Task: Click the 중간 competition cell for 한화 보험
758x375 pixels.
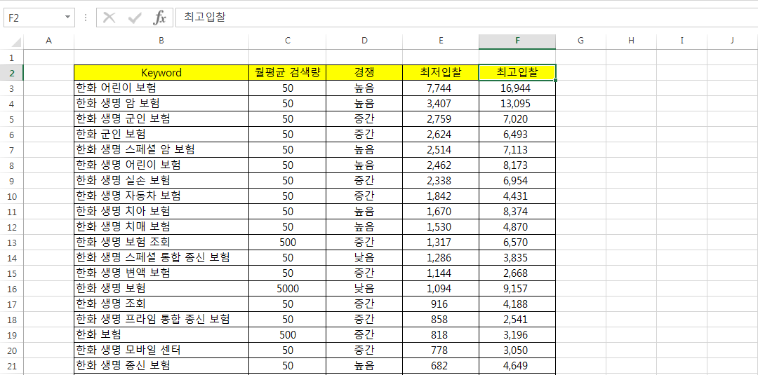Action: (364, 335)
